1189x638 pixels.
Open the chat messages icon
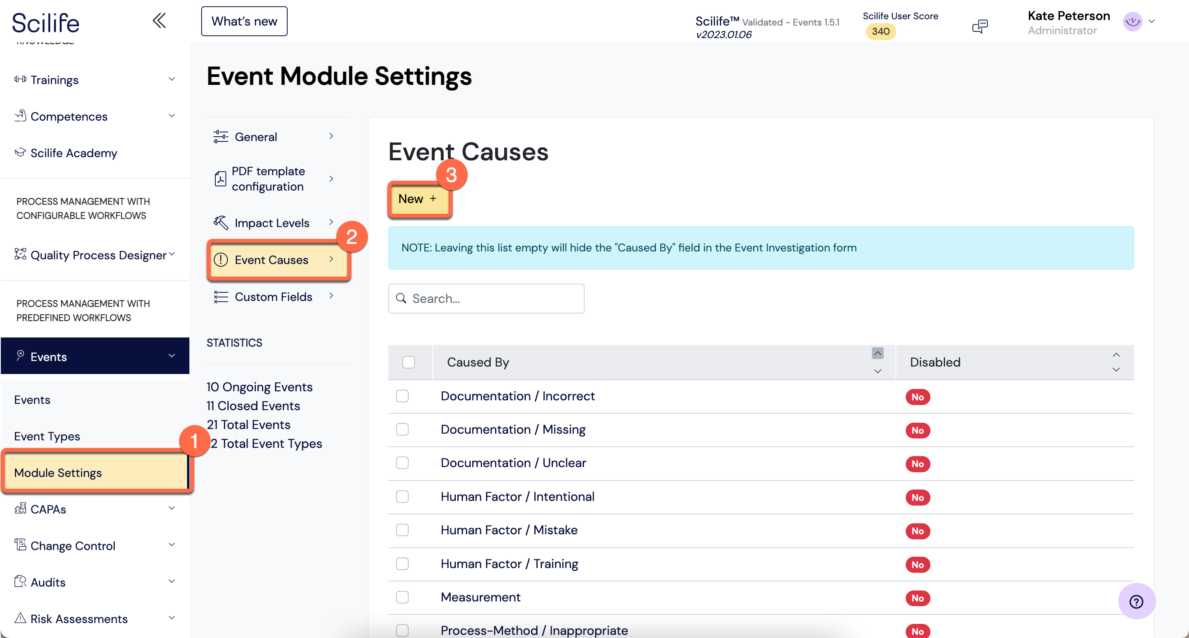(980, 26)
